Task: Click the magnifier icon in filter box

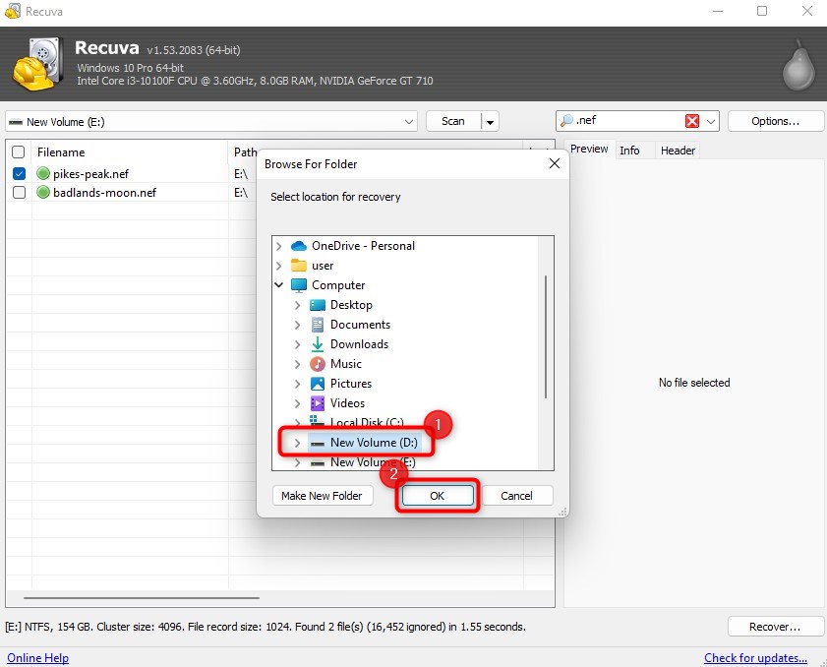Action: 566,120
